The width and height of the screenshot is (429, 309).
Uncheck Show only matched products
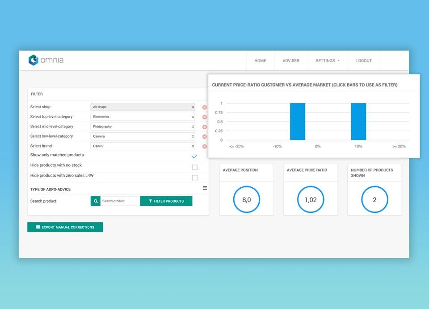coord(194,157)
